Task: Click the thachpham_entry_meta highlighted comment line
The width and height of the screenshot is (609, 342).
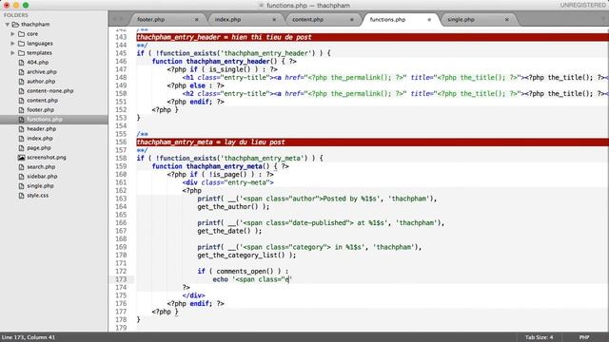Action: tap(372, 142)
